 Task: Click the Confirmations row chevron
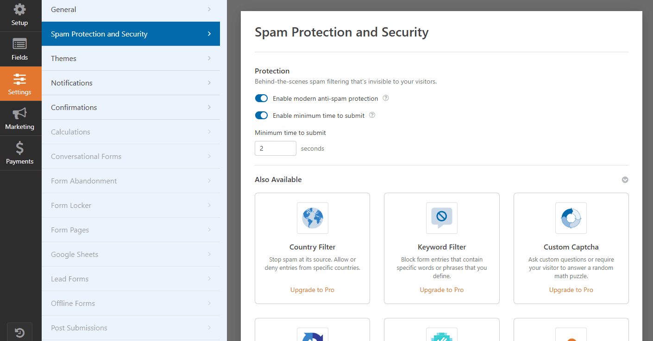pos(209,107)
